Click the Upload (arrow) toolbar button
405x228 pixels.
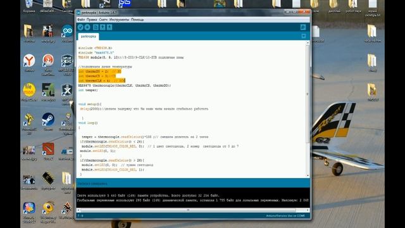pyautogui.click(x=87, y=27)
